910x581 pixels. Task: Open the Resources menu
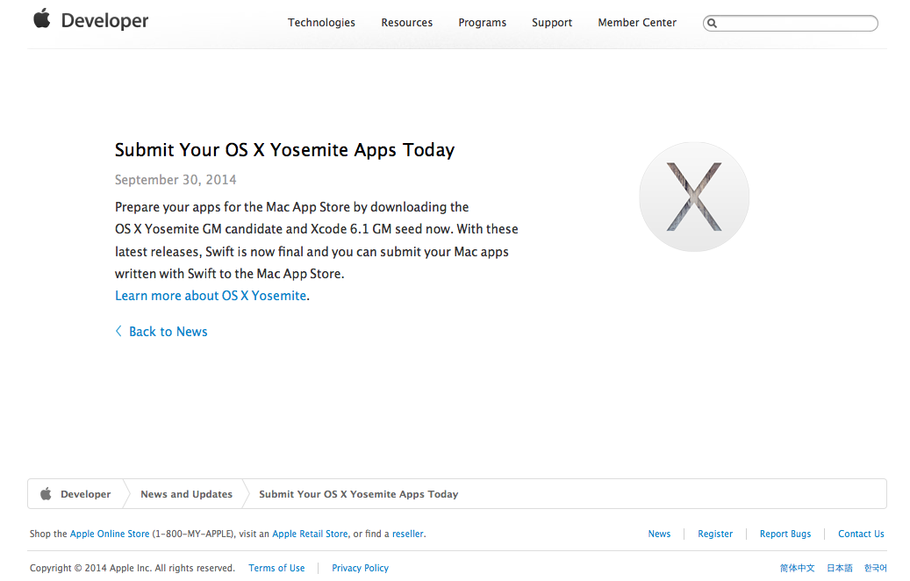pyautogui.click(x=406, y=23)
